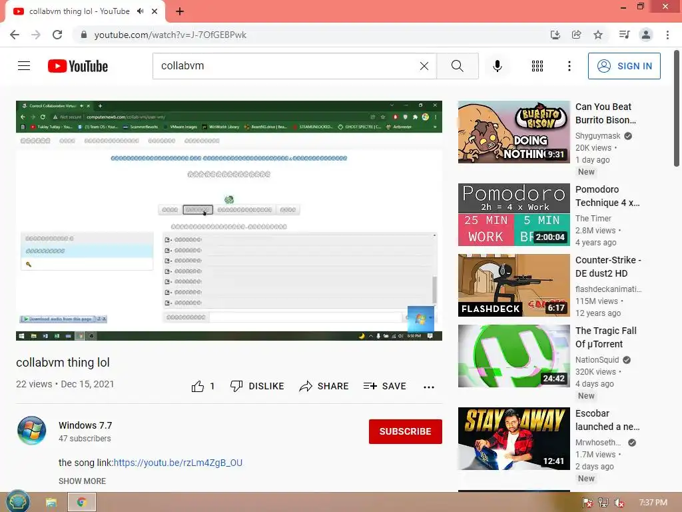Open Escobar launched a ne... title
The height and width of the screenshot is (512, 682).
click(x=607, y=420)
